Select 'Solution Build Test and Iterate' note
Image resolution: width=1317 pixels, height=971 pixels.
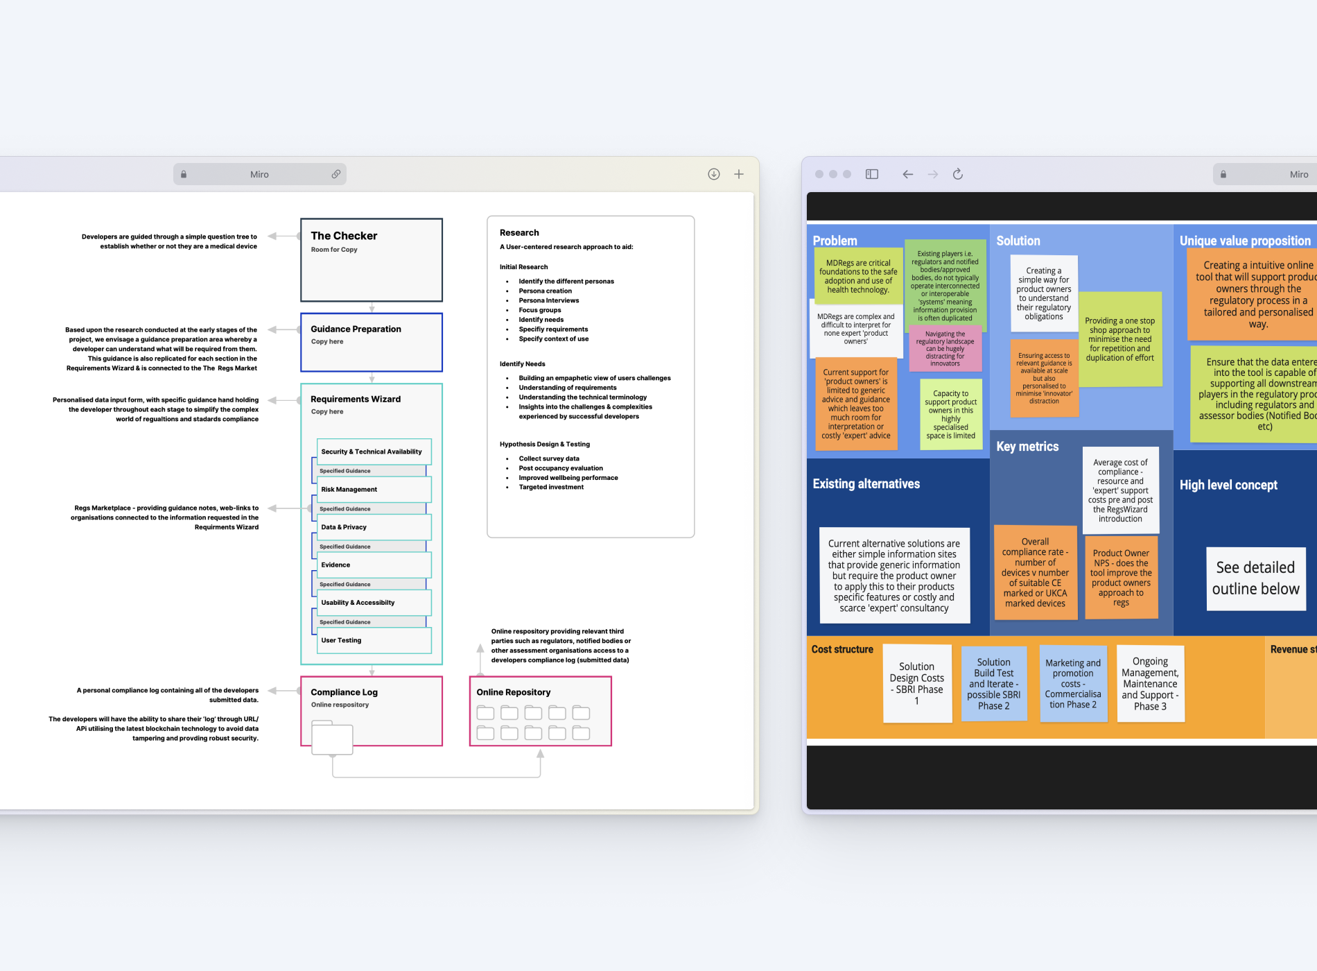(x=994, y=684)
